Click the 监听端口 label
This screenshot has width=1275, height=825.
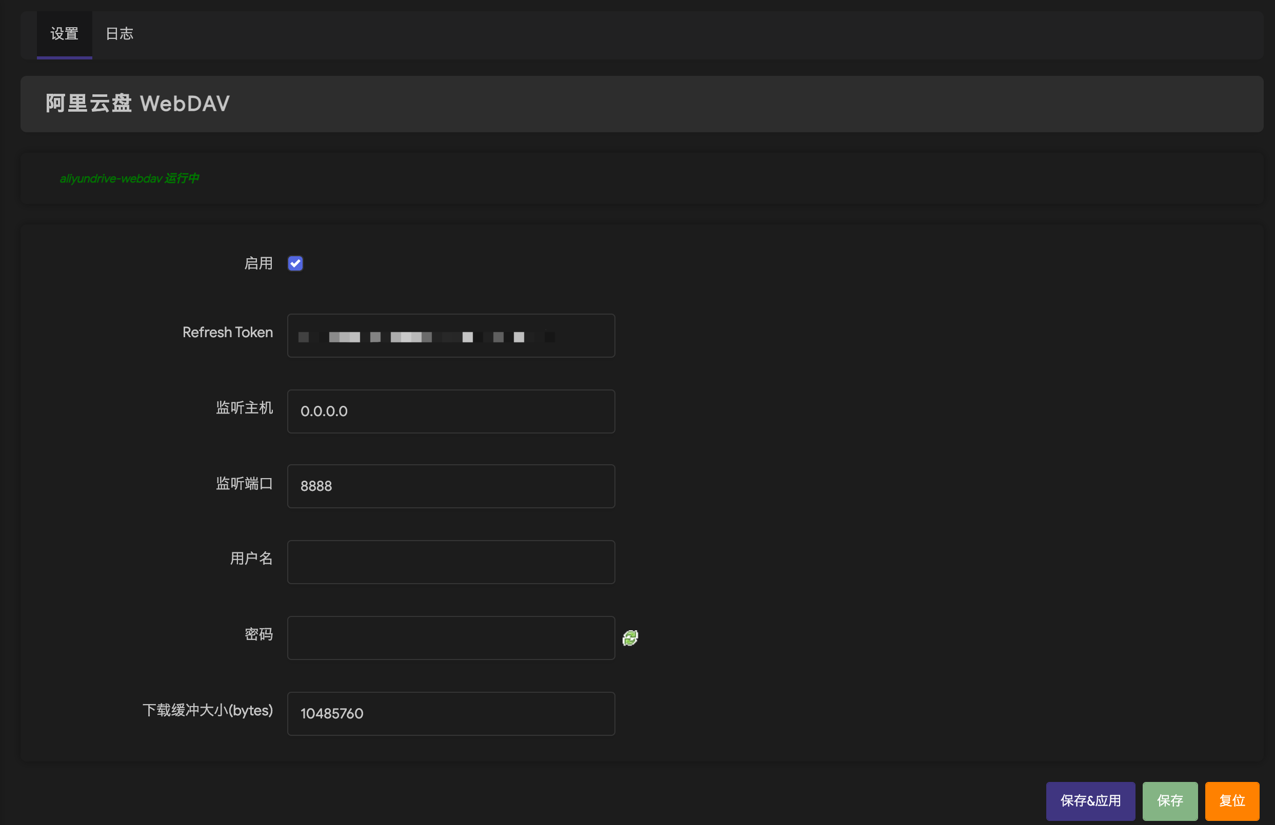point(245,483)
